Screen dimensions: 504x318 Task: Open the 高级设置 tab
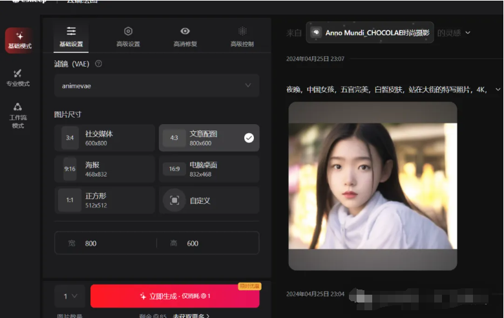[x=128, y=37]
